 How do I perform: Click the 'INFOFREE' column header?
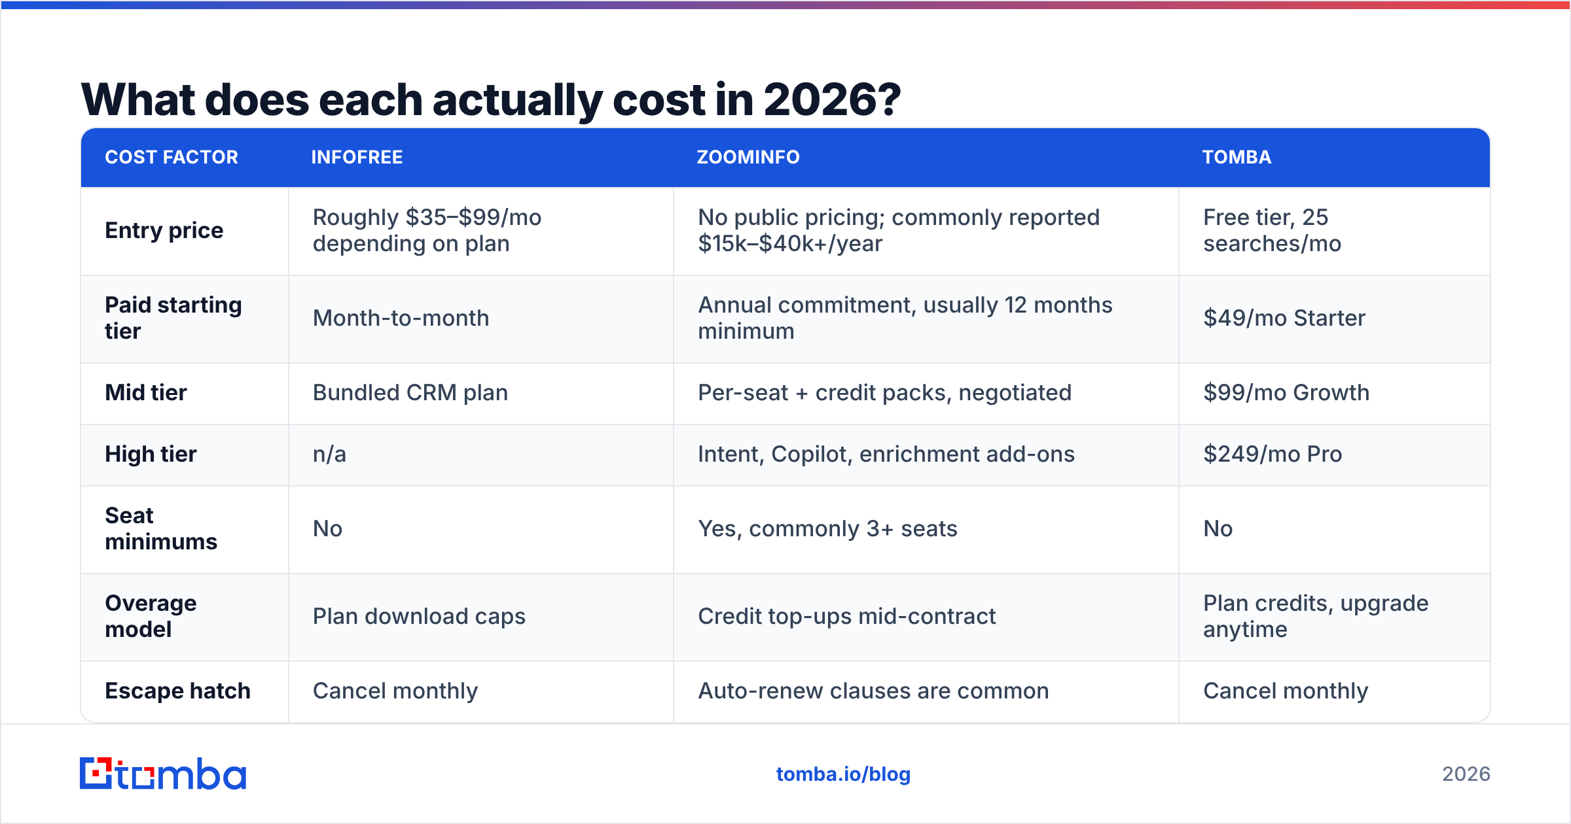click(357, 157)
